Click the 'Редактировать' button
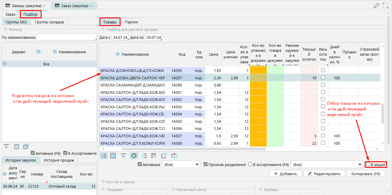Screen dimensions: 392x195 click(324, 174)
